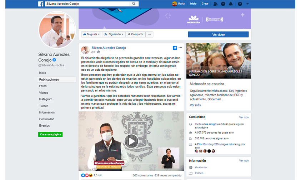The image size is (301, 180).
Task: Click the search magnifier icon
Action: click(x=134, y=4)
